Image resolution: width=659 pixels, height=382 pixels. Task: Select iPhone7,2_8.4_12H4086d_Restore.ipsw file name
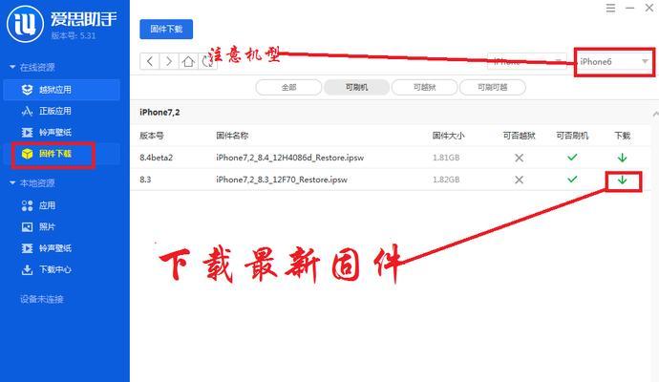click(x=290, y=158)
